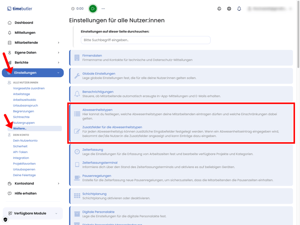Open the globe language selector icon
This screenshot has width=300, height=225.
229,9
